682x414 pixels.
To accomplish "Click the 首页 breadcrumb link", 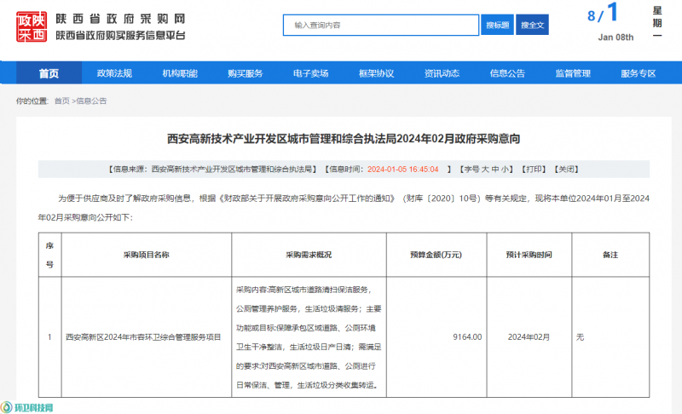I will pyautogui.click(x=62, y=101).
